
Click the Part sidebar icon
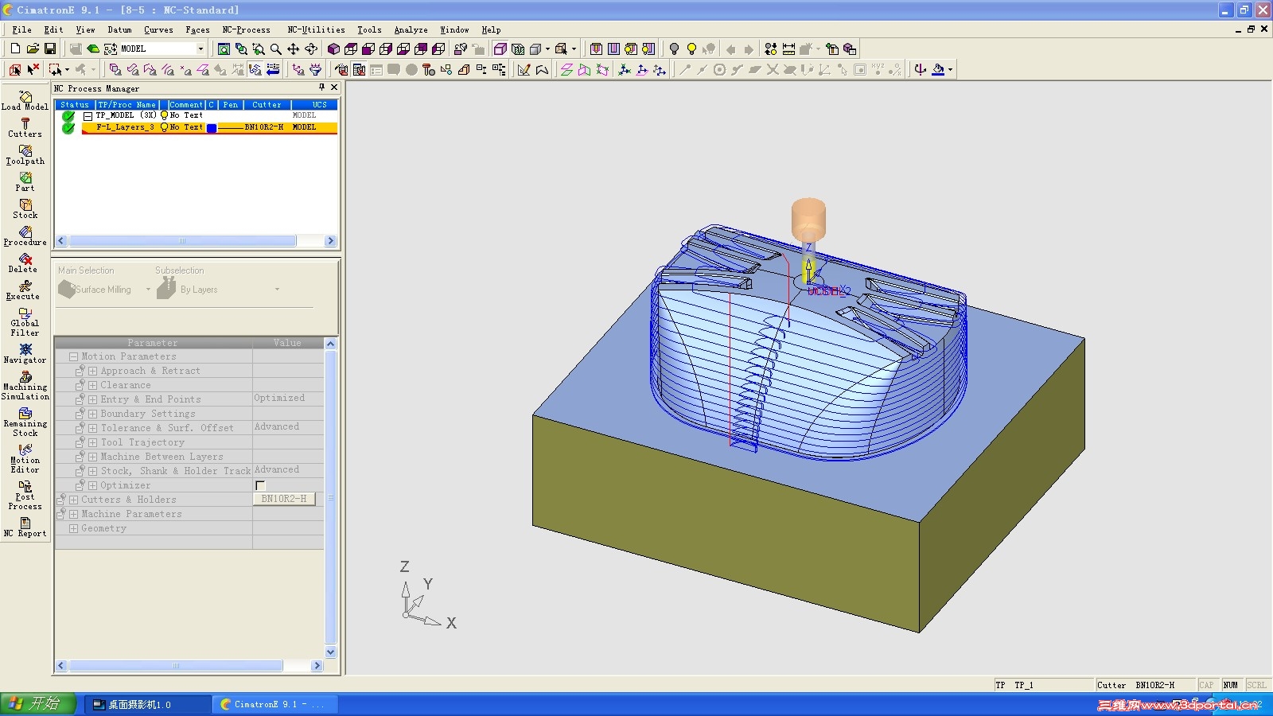point(25,181)
